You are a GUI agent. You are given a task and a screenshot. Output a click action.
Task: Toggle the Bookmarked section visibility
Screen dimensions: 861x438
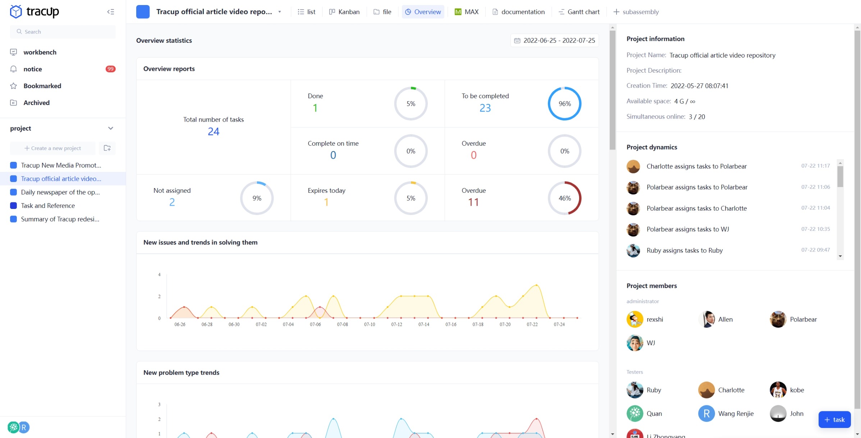(x=42, y=86)
